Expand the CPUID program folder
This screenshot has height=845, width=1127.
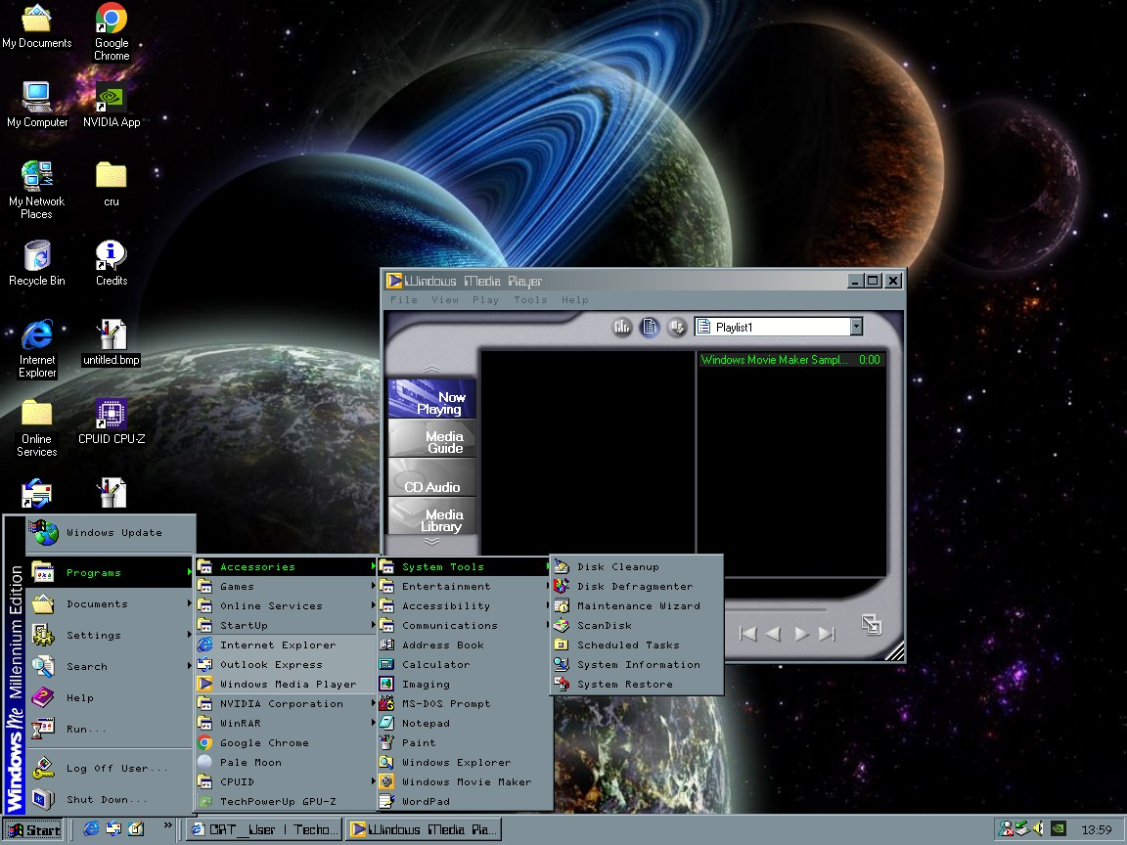[x=286, y=781]
